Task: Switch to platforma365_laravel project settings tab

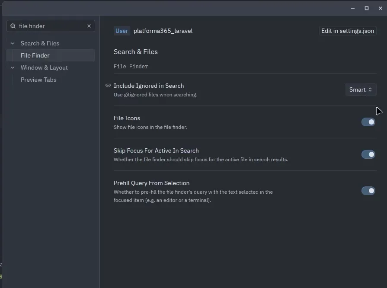Action: click(x=163, y=31)
